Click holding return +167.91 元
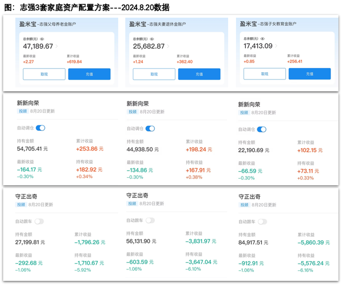Image resolution: width=342 pixels, height=286 pixels. [198, 170]
